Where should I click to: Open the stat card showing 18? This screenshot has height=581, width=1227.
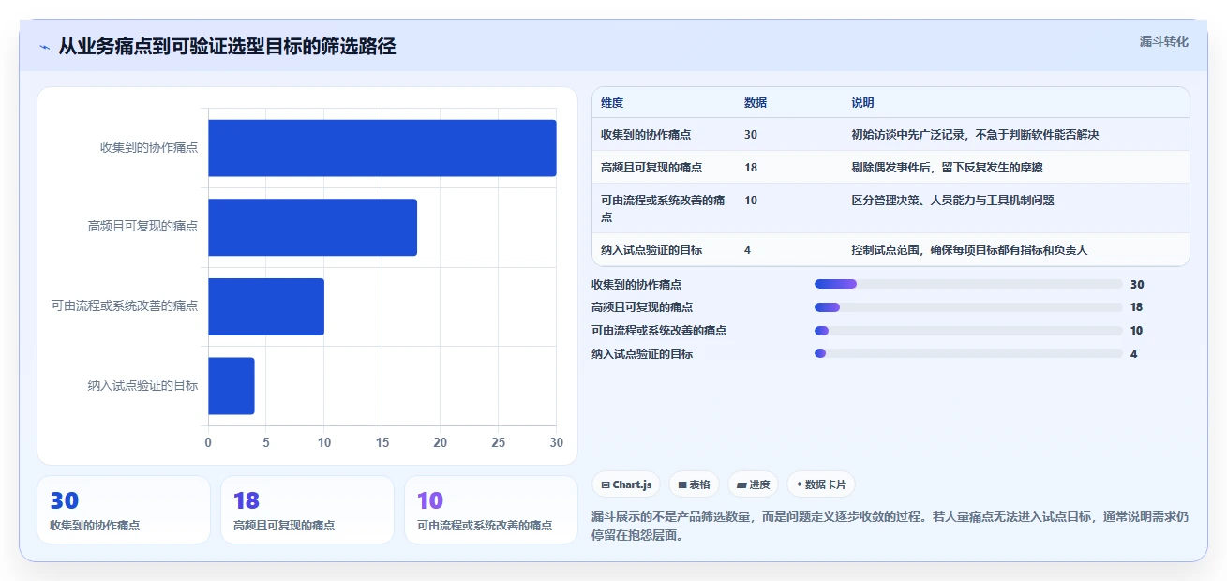pyautogui.click(x=307, y=510)
